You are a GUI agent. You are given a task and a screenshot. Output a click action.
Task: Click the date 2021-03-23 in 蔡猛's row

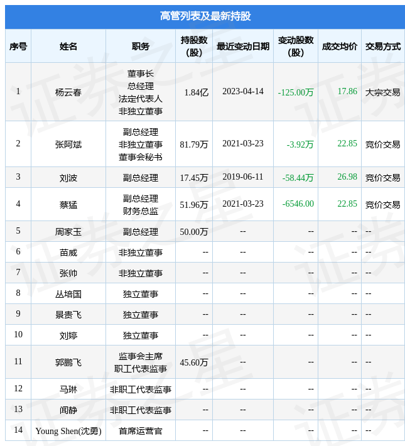click(x=243, y=204)
